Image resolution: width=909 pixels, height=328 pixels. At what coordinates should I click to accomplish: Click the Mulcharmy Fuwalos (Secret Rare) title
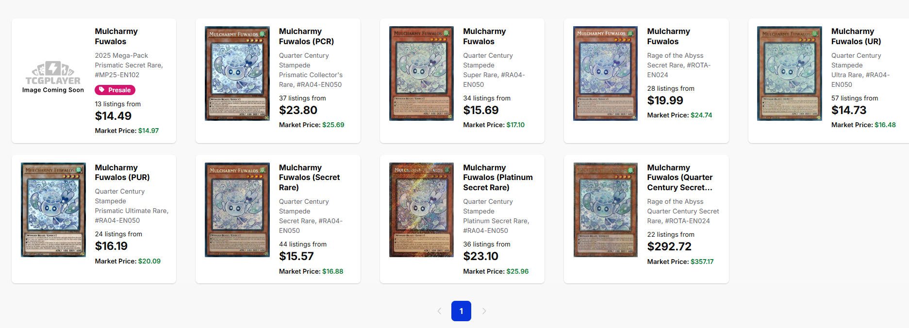pyautogui.click(x=309, y=178)
